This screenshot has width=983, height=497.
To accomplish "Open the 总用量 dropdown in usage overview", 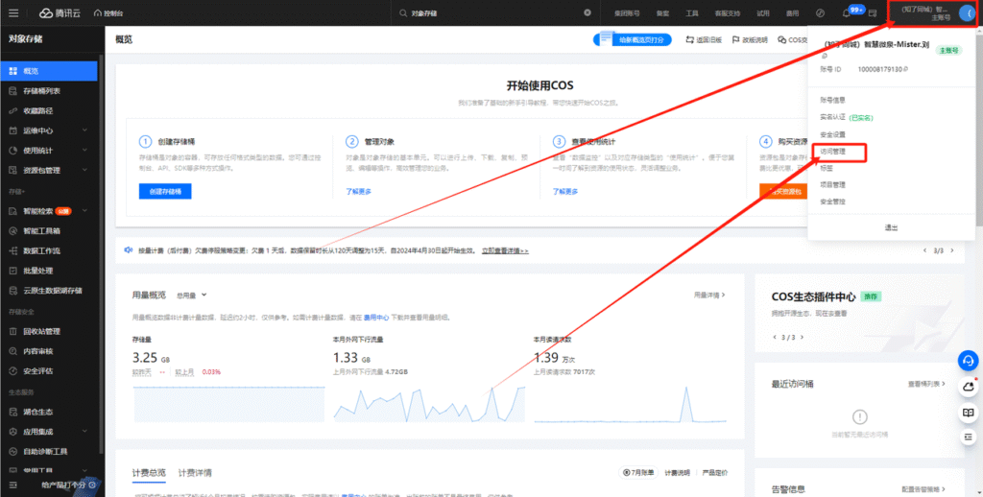I will 192,295.
